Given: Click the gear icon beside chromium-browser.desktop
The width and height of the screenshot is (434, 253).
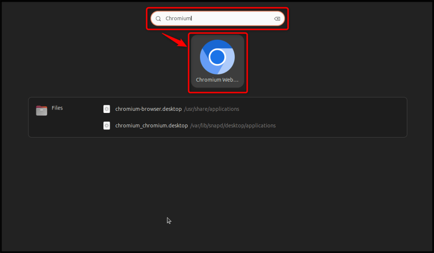Looking at the screenshot, I should (106, 109).
